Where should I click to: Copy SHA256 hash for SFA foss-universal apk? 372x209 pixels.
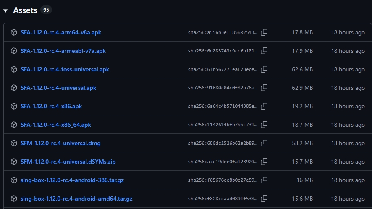click(x=264, y=69)
